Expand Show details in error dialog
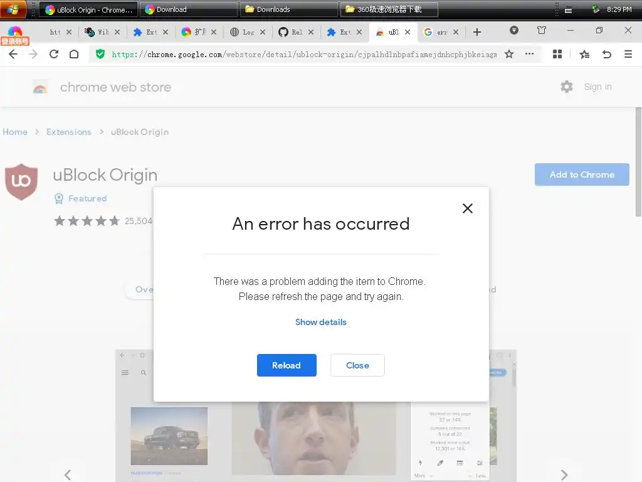642x482 pixels. pos(321,322)
